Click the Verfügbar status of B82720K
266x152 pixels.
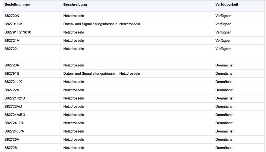(x=223, y=16)
